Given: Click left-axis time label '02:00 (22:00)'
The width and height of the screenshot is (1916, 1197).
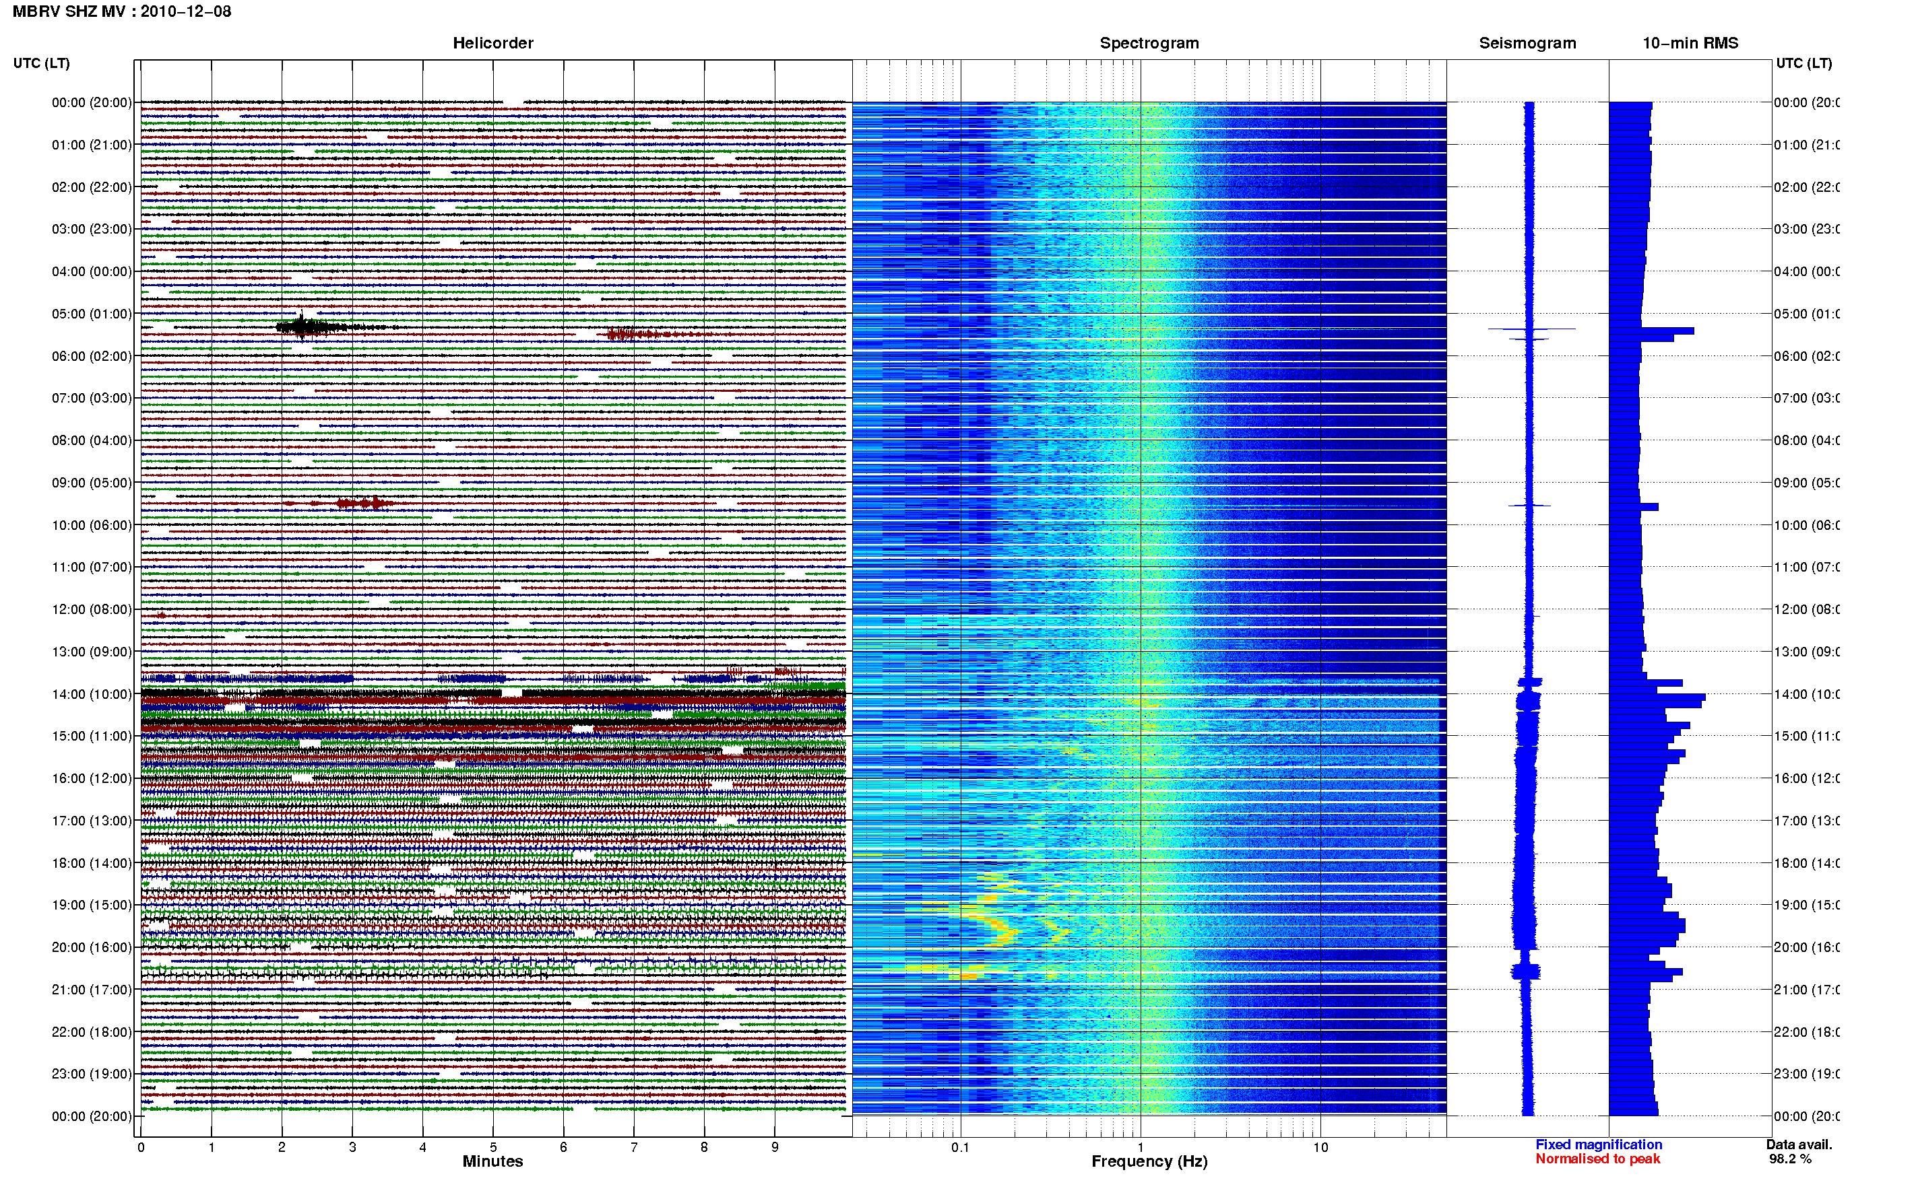Looking at the screenshot, I should click(92, 187).
